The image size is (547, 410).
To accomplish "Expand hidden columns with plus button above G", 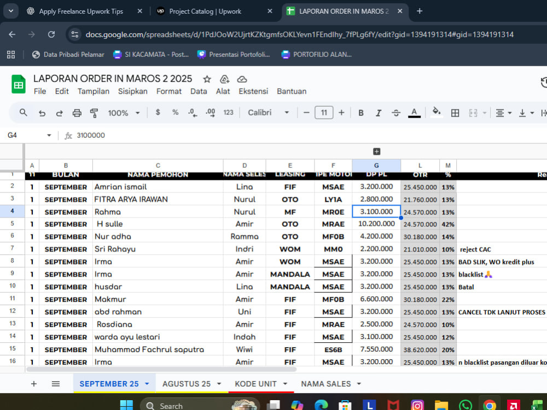I will click(x=376, y=151).
